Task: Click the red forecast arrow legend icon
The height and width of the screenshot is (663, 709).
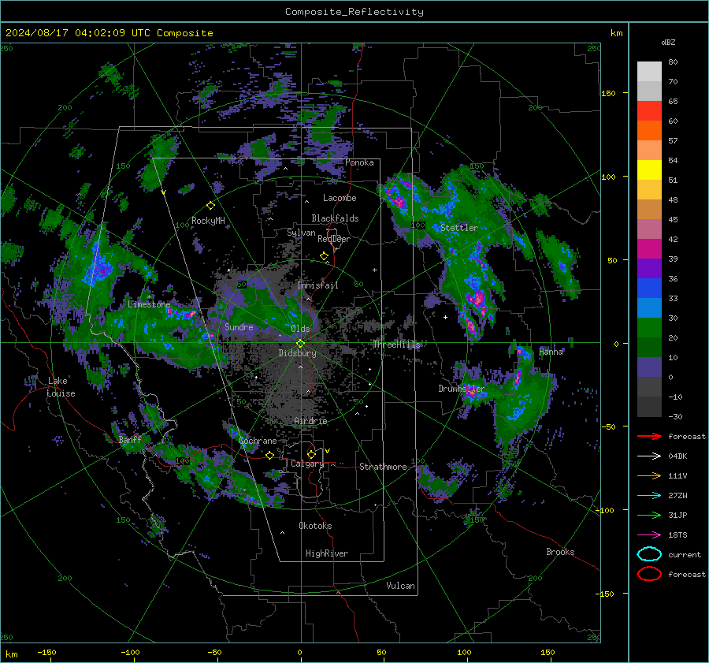Action: click(649, 436)
